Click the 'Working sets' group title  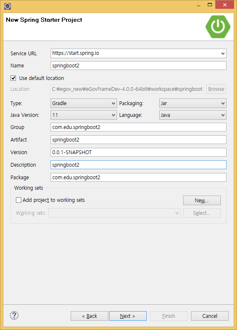tap(28, 188)
